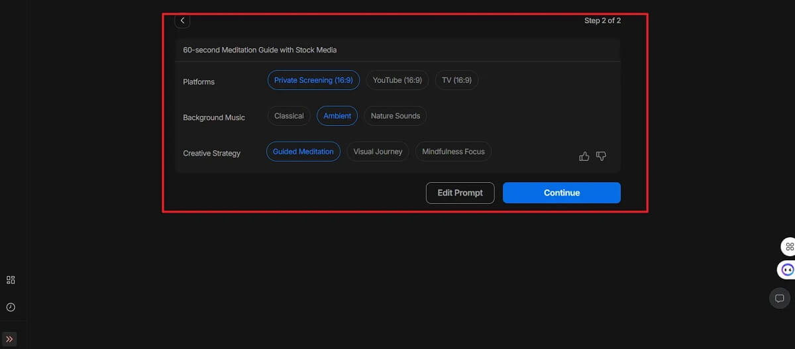The height and width of the screenshot is (349, 795).
Task: Select the Guided Meditation creative strategy
Action: [x=303, y=152]
